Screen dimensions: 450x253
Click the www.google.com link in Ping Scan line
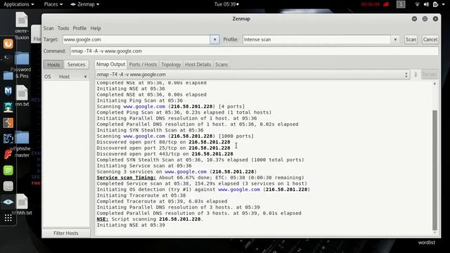tap(144, 106)
